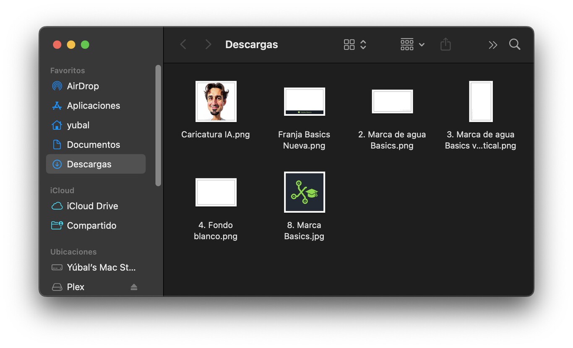Click the Documentos sidebar icon
The image size is (573, 348).
(x=57, y=145)
